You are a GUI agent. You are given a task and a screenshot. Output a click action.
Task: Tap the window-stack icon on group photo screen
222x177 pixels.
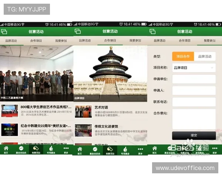point(4,31)
